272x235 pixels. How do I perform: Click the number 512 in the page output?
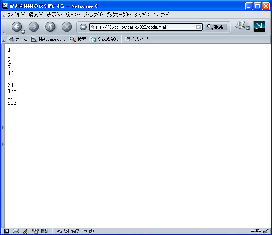[x=12, y=103]
